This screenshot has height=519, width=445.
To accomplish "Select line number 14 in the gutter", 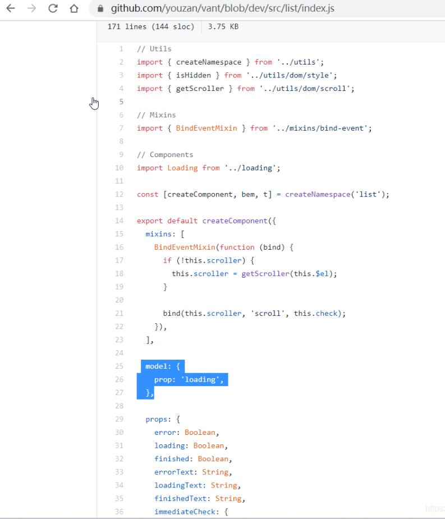I will pyautogui.click(x=119, y=221).
